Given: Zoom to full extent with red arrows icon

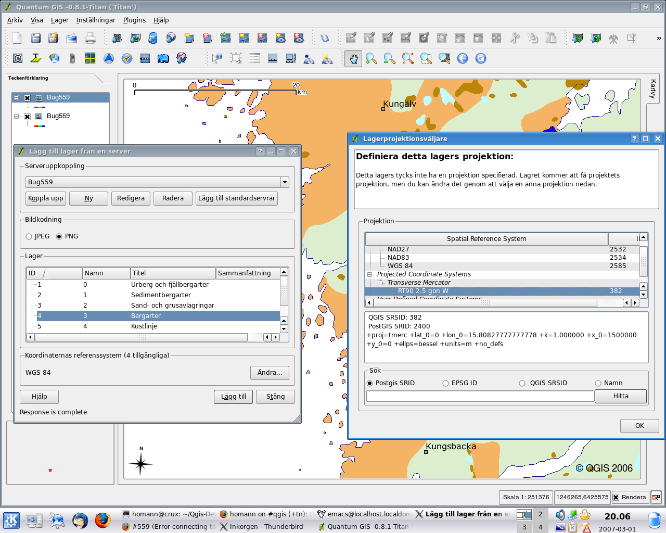Looking at the screenshot, I should click(408, 58).
